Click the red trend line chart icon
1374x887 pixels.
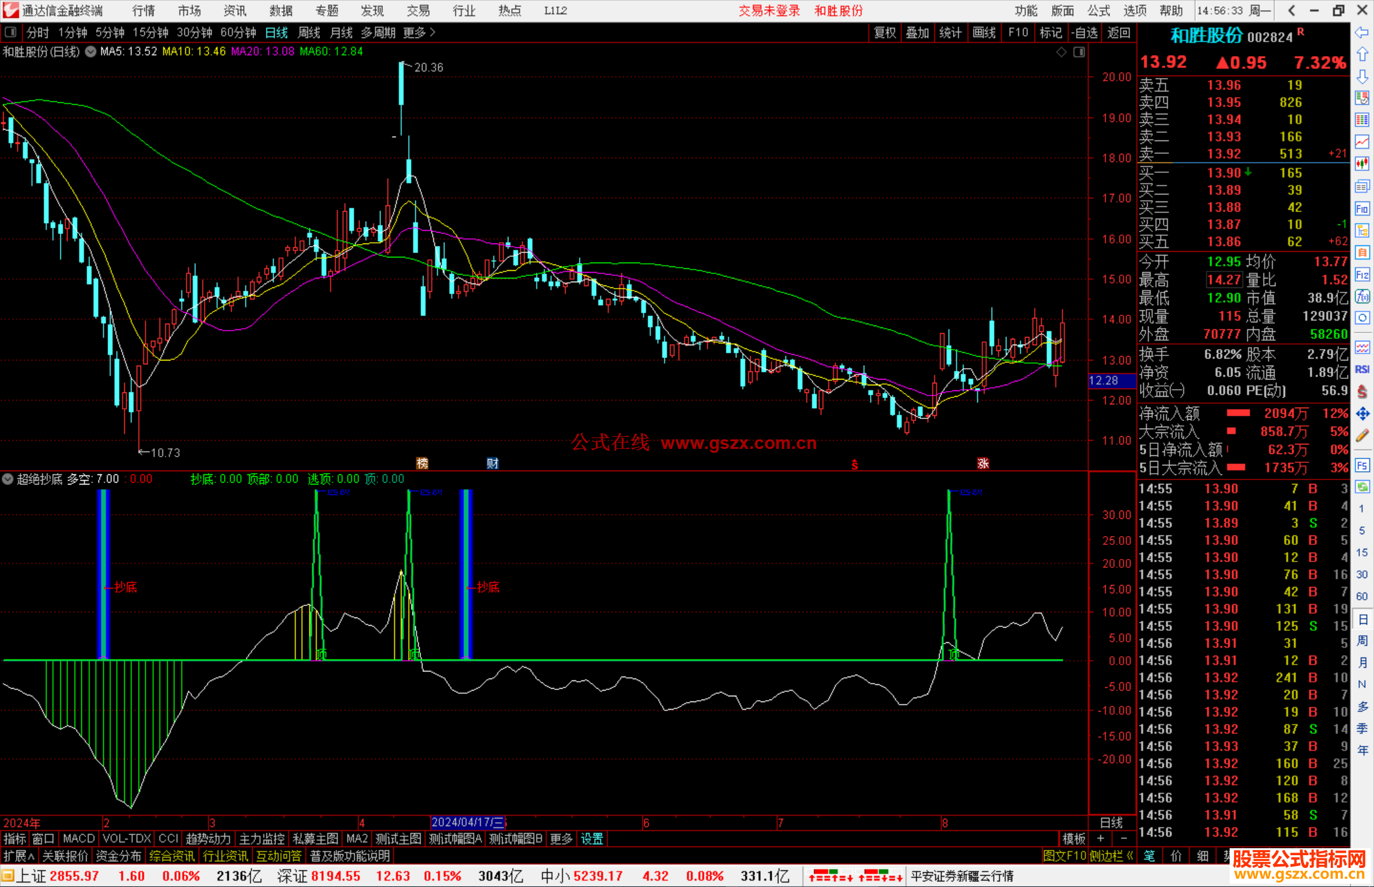[x=1362, y=142]
